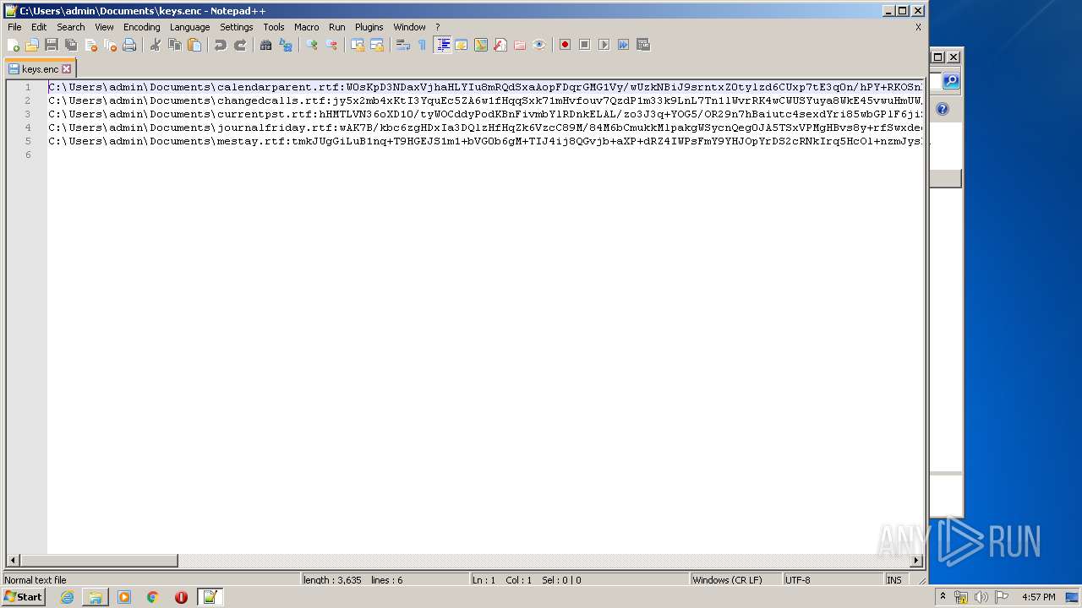Select the keys.enc document tab
The width and height of the screenshot is (1082, 608).
point(41,69)
